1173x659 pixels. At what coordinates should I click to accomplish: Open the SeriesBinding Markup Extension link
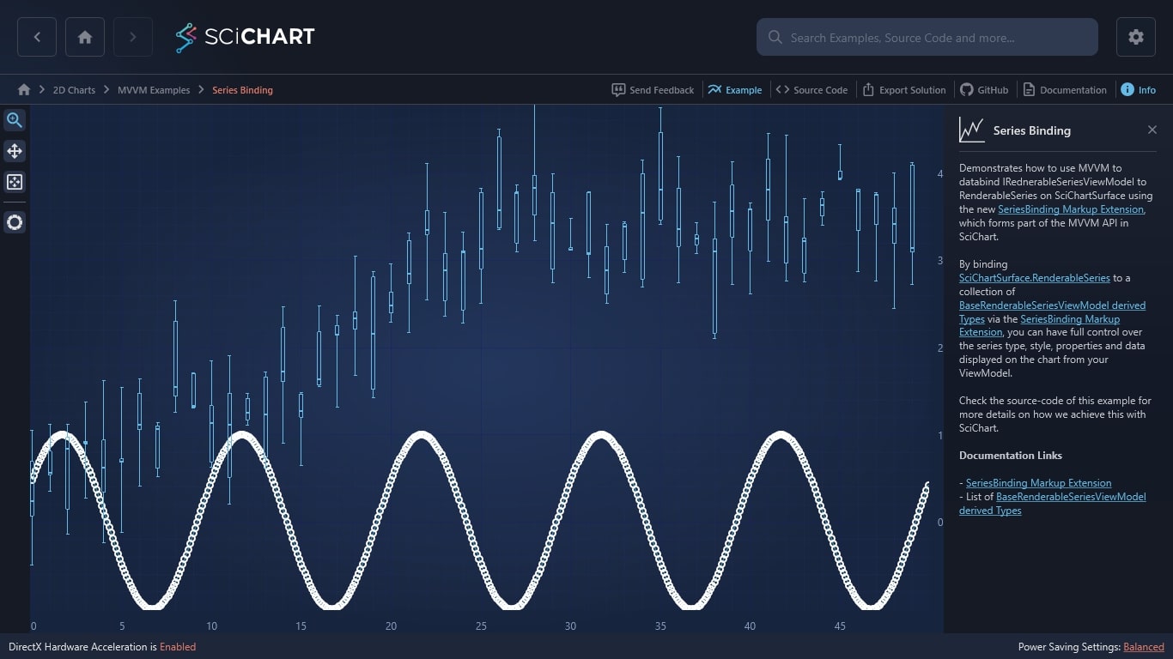pos(1070,209)
